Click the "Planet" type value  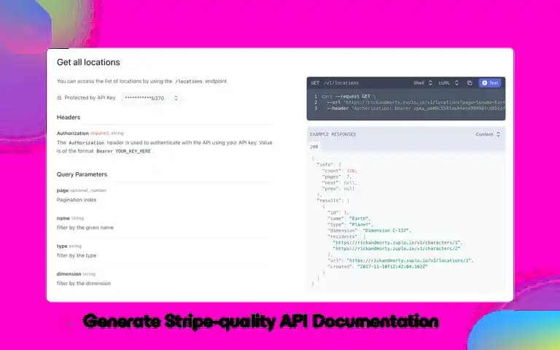coord(360,225)
